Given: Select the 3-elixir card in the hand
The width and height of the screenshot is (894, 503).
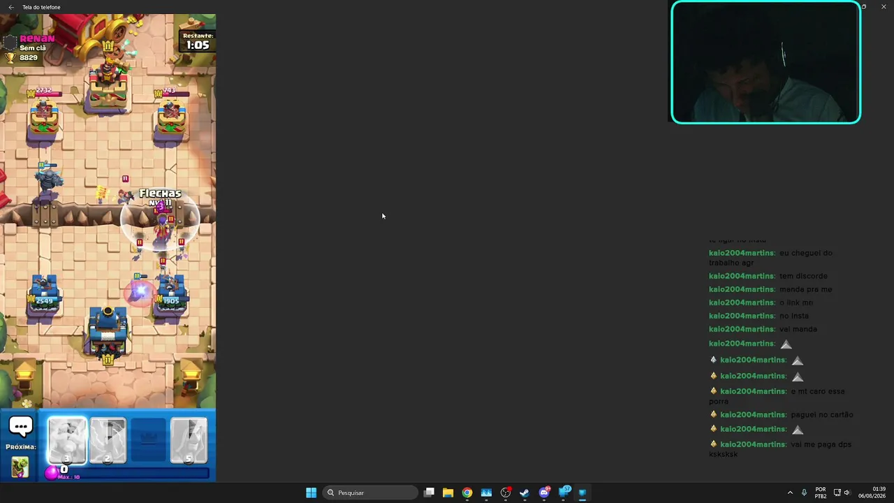Looking at the screenshot, I should coord(67,441).
